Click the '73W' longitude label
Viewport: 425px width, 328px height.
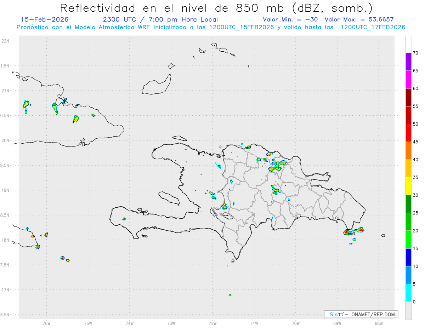point(171,323)
